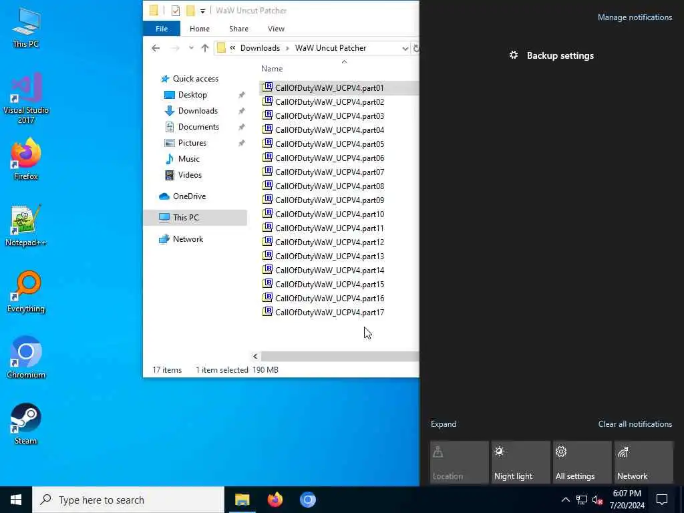This screenshot has height=513, width=684.
Task: Select file CallOfDutyWaW_UCPV4.part17
Action: coord(329,312)
